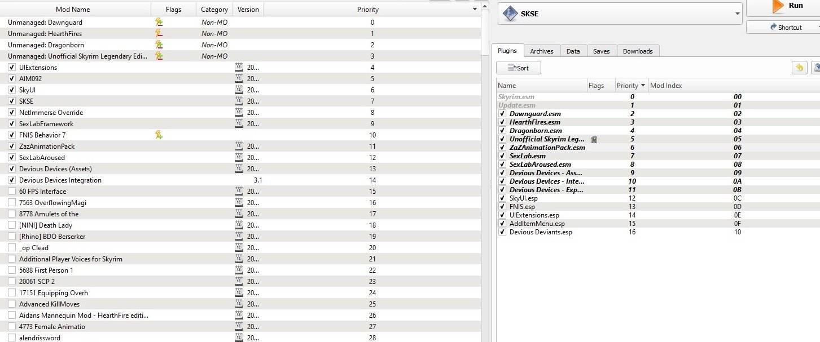Image resolution: width=820 pixels, height=342 pixels.
Task: Sort mod list by the Version header
Action: point(248,9)
